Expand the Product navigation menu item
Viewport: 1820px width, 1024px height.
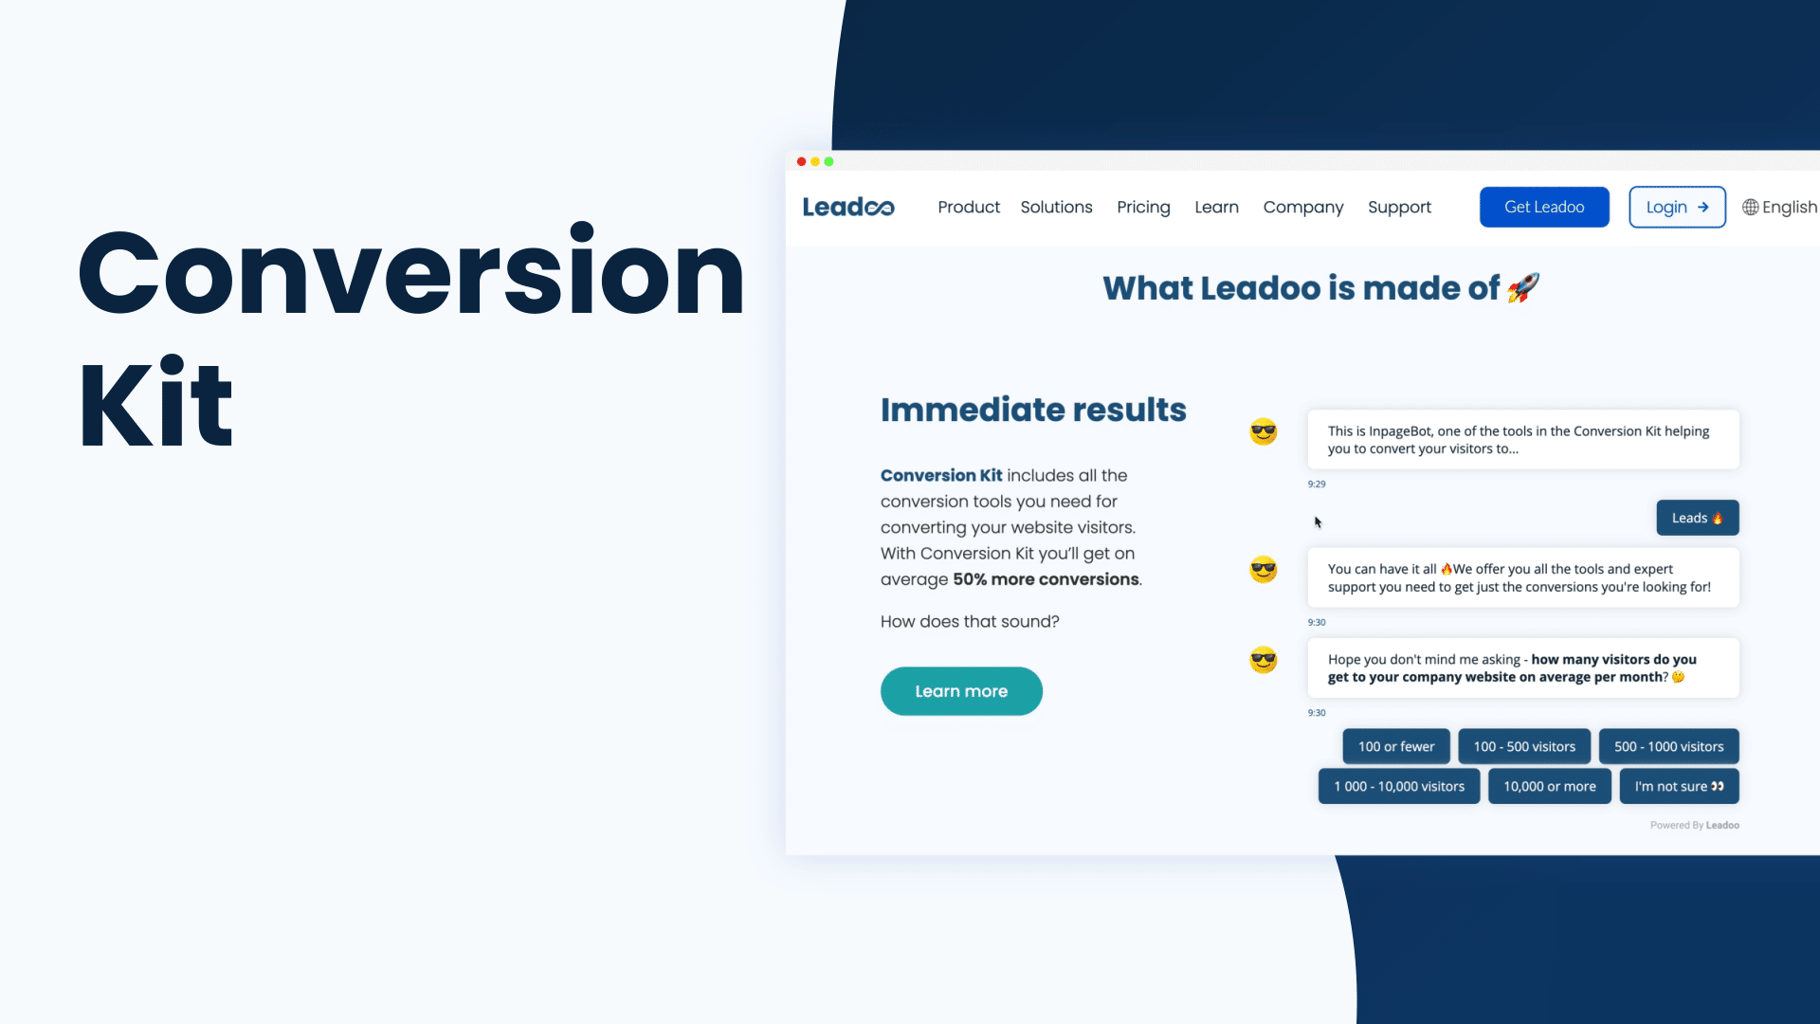969,207
